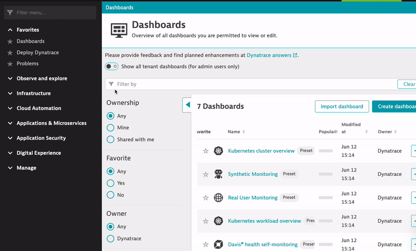Click the Create dashboard button
Image resolution: width=416 pixels, height=251 pixels.
pyautogui.click(x=394, y=106)
